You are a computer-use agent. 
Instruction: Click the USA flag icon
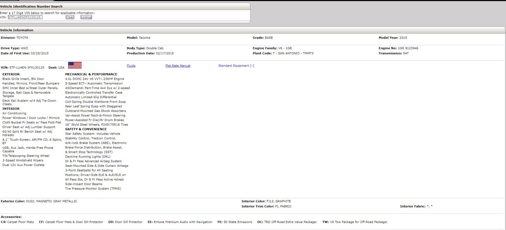pyautogui.click(x=75, y=65)
